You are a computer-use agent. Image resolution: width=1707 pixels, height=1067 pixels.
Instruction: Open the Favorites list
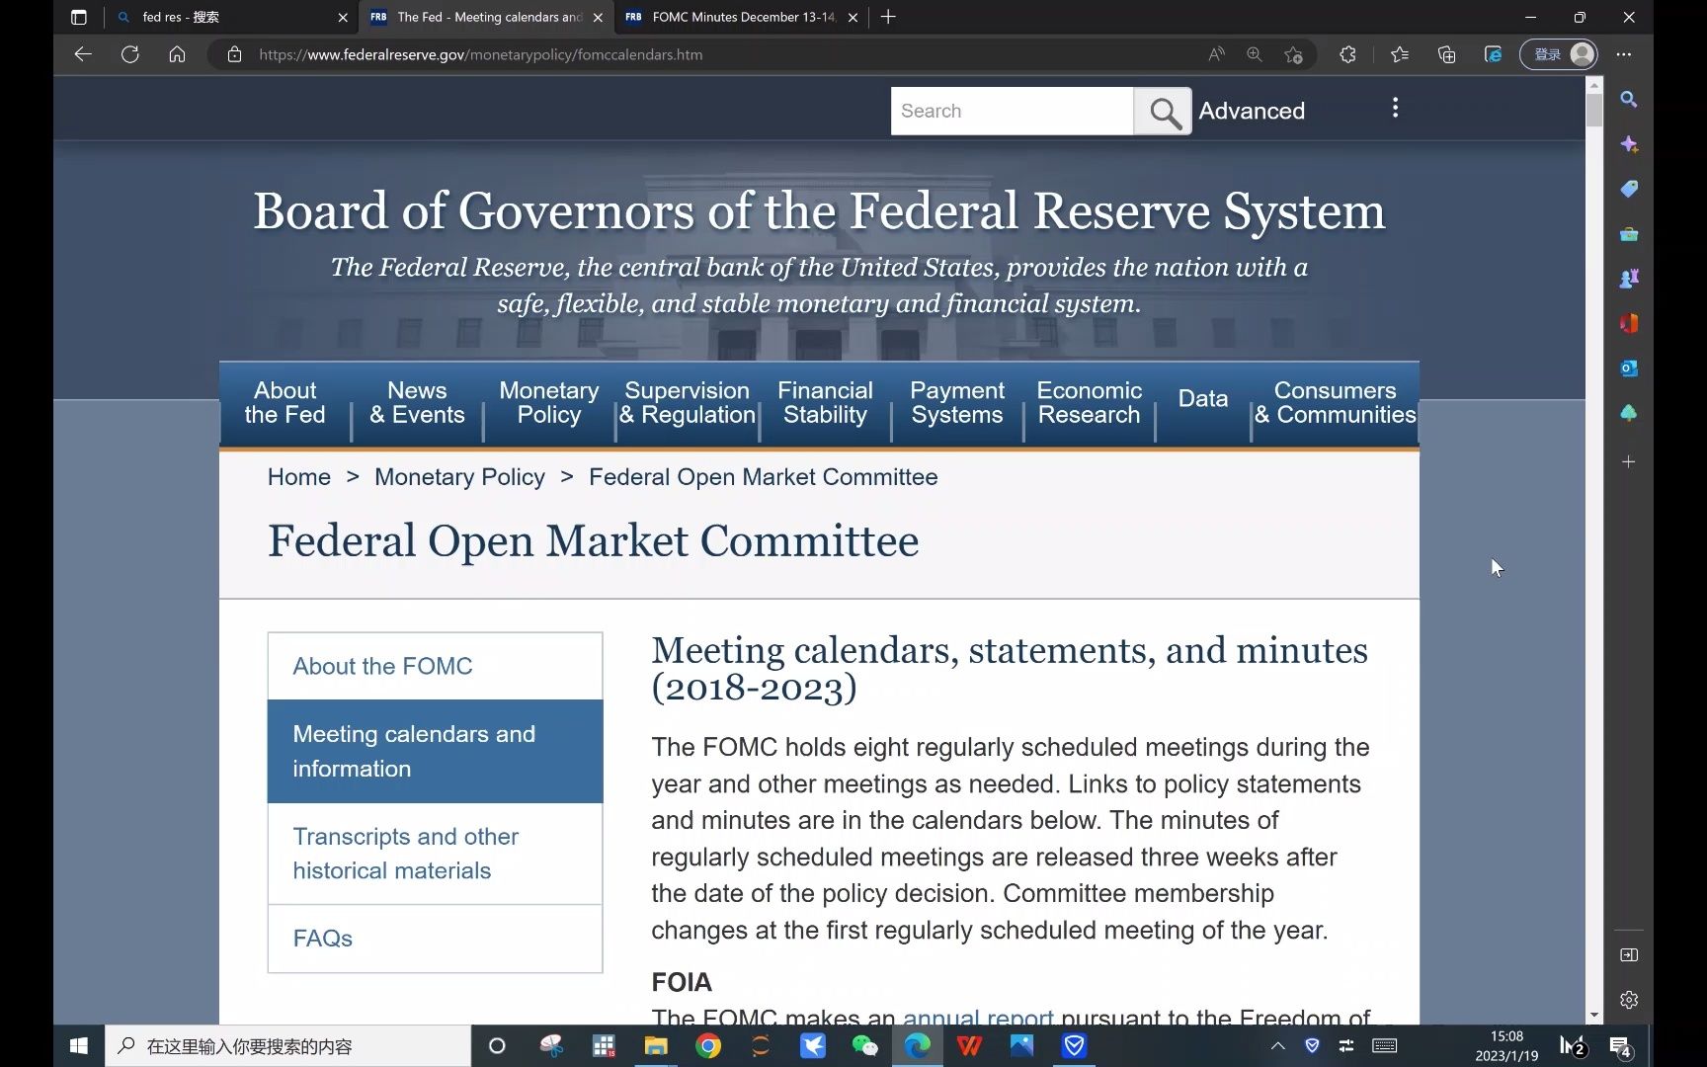(1400, 54)
